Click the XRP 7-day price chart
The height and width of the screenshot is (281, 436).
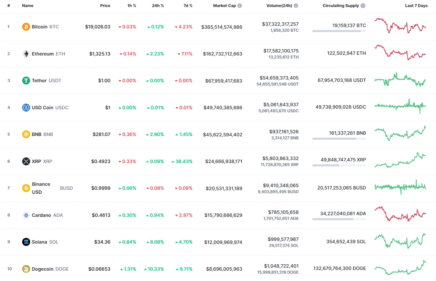pos(400,161)
